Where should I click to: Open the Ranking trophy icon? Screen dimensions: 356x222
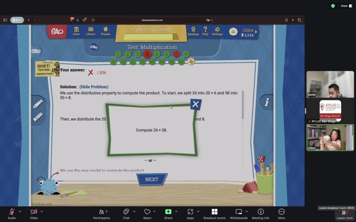click(193, 31)
